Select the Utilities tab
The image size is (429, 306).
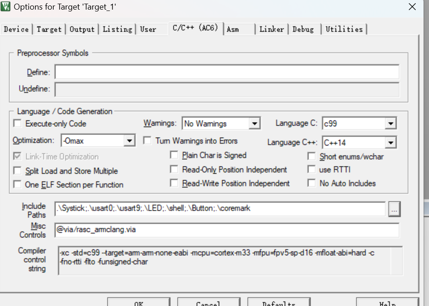344,29
